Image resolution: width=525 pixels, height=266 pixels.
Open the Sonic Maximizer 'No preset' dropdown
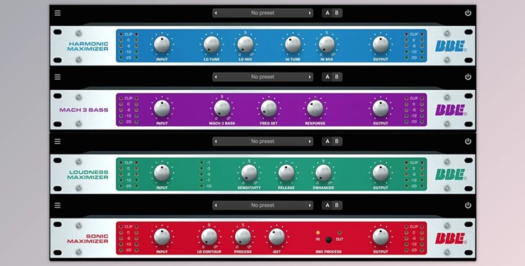point(262,205)
